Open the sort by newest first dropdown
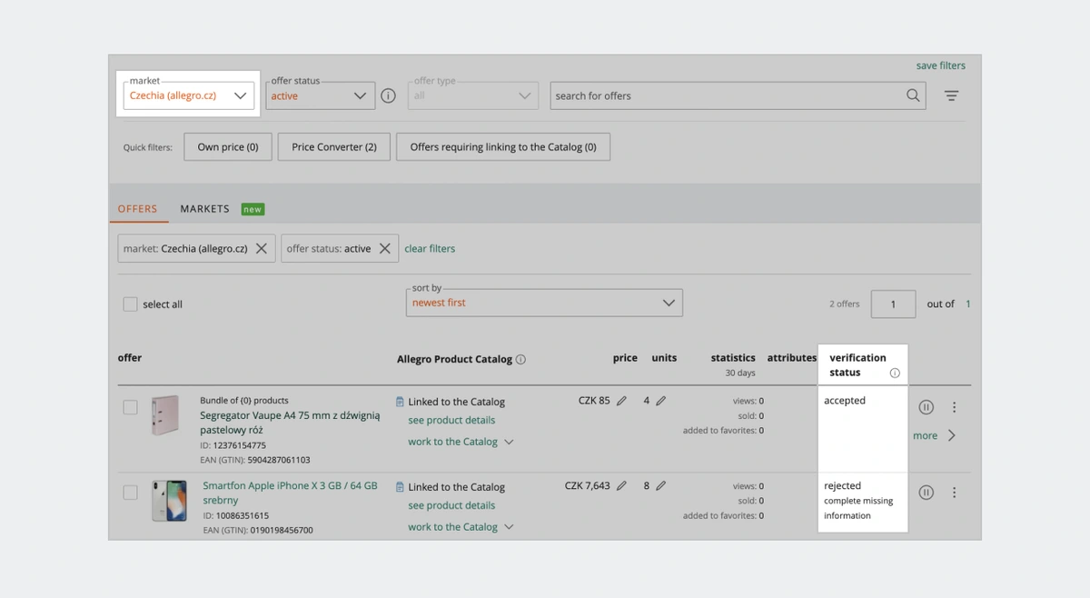 tap(544, 303)
